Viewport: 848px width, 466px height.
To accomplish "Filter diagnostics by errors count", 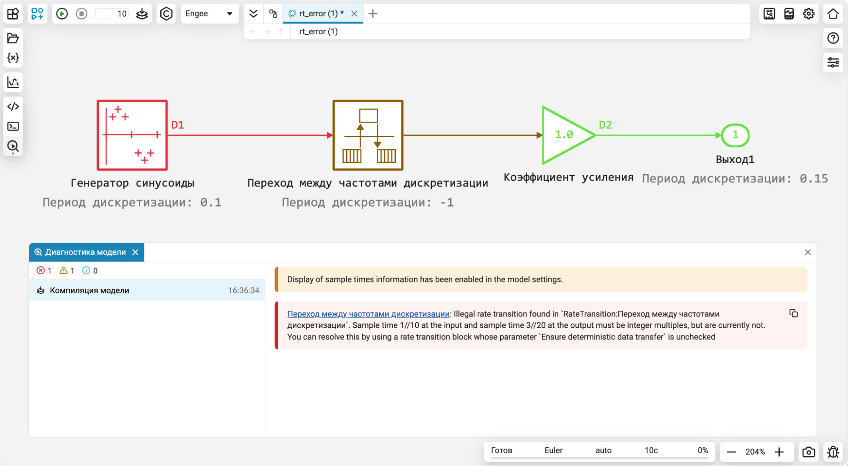I will pyautogui.click(x=44, y=271).
